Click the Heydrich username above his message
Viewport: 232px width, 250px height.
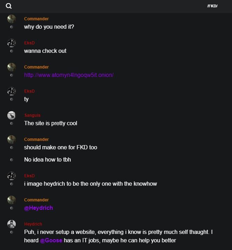pyautogui.click(x=33, y=224)
